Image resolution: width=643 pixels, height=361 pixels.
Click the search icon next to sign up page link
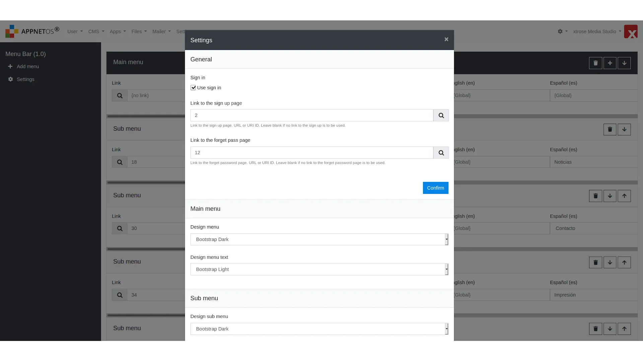[x=441, y=115]
